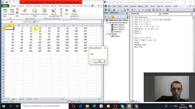Click the taskbar search box
The image size is (195, 109).
tap(44, 106)
